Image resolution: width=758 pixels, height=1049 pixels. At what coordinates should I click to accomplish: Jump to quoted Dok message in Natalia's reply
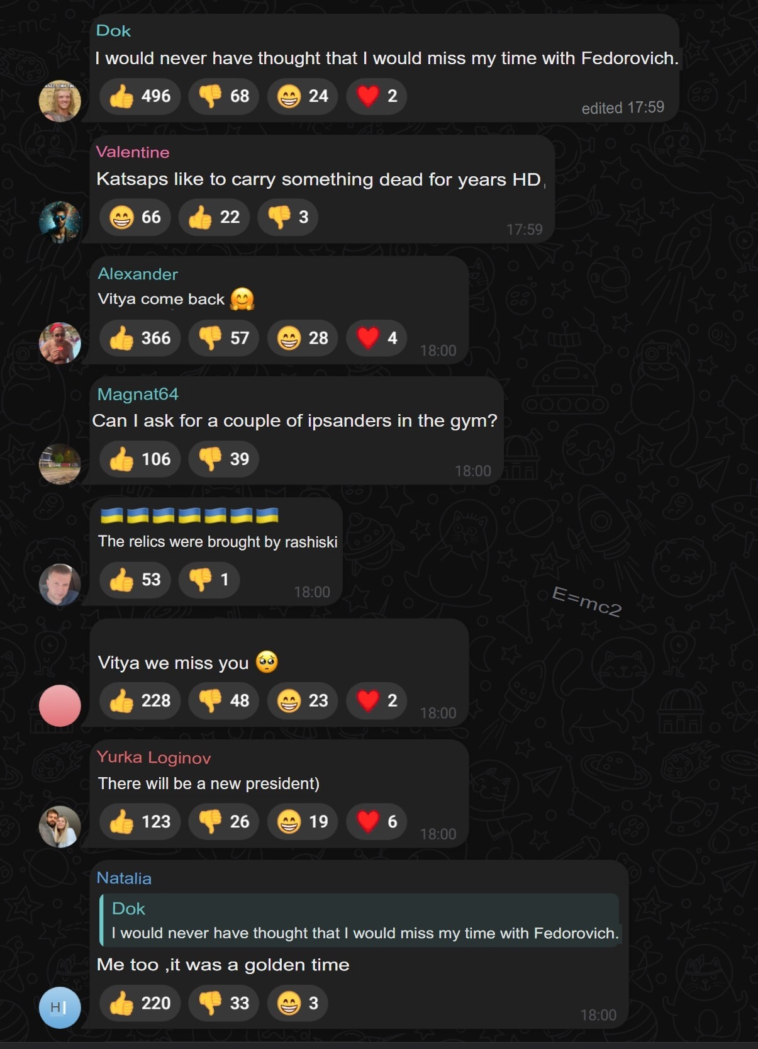[359, 920]
